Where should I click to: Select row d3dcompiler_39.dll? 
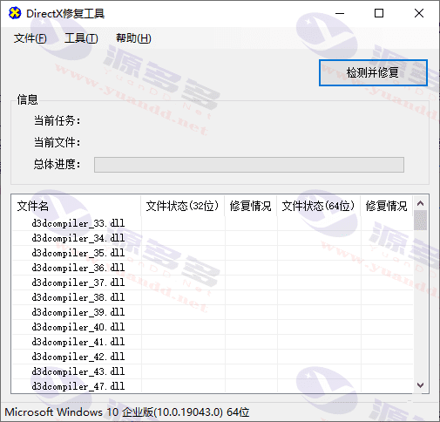213,312
